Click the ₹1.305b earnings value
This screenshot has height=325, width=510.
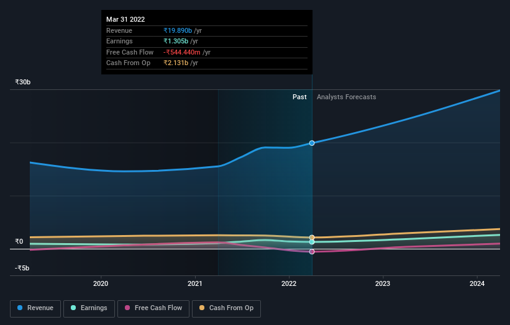176,41
